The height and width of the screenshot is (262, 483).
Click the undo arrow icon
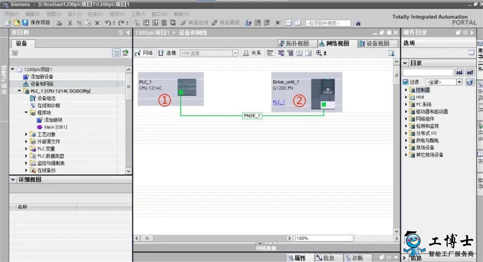pyautogui.click(x=108, y=23)
